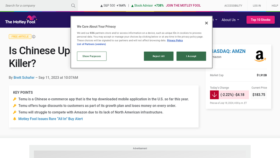Click the search magnifier icon
This screenshot has width=280, height=158.
[x=73, y=6]
